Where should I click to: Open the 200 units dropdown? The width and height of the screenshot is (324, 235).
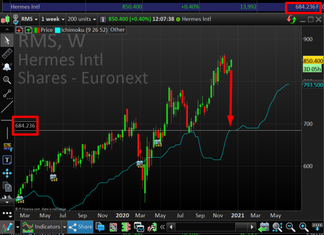(x=82, y=19)
